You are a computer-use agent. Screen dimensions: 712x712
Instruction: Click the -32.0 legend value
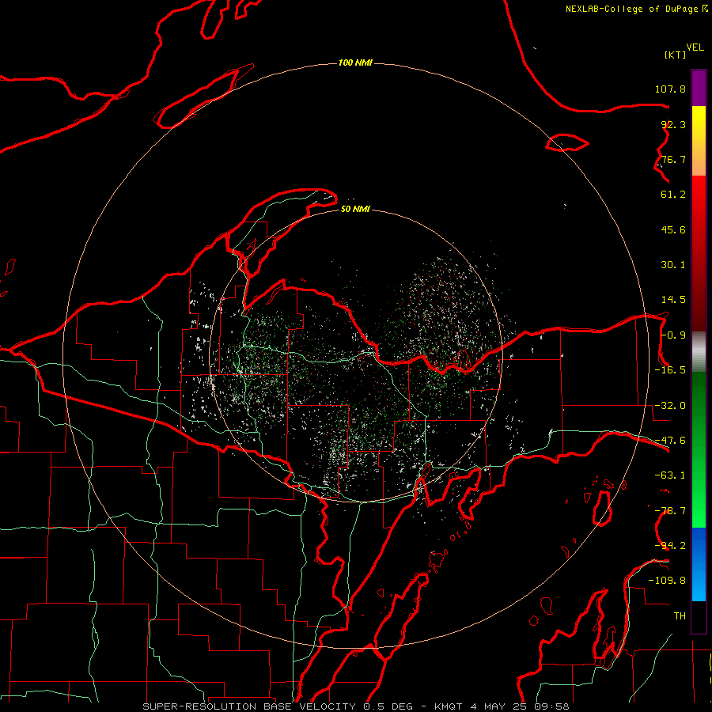[670, 406]
